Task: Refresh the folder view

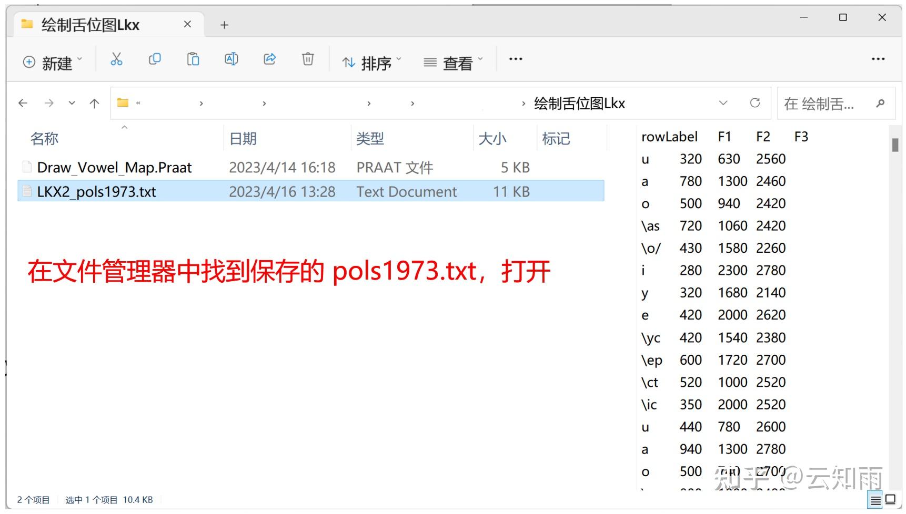Action: 756,103
